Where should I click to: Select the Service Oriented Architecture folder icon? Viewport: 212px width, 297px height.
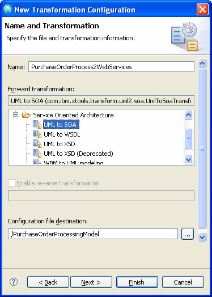26,115
